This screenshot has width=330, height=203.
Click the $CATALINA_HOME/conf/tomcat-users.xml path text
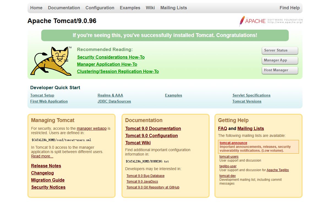tap(61, 140)
